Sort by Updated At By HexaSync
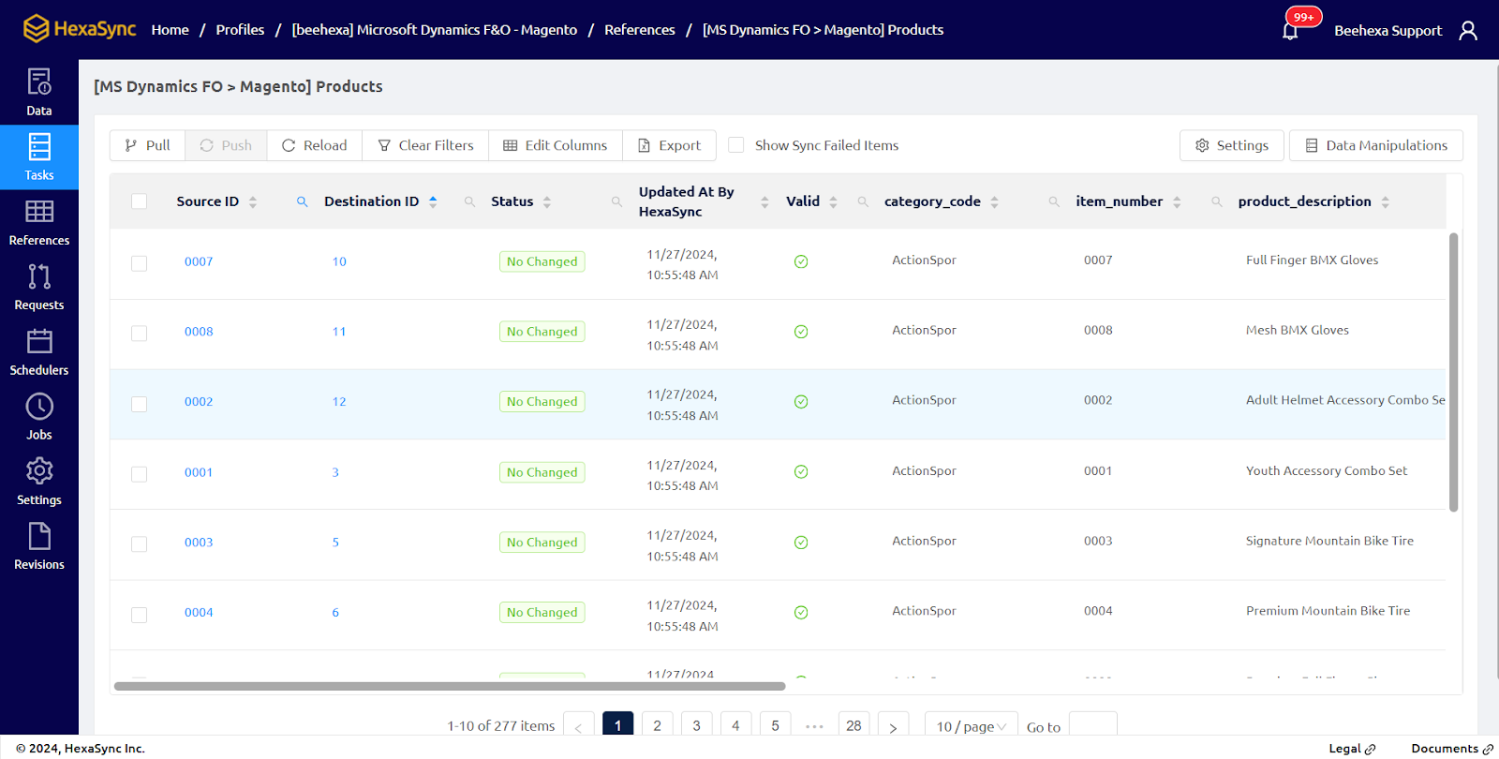Image resolution: width=1499 pixels, height=759 pixels. [764, 201]
